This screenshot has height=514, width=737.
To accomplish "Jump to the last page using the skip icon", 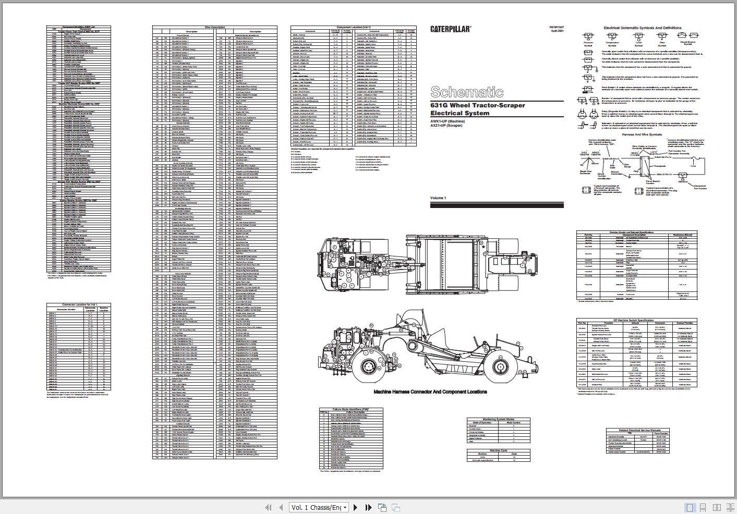I will (368, 507).
